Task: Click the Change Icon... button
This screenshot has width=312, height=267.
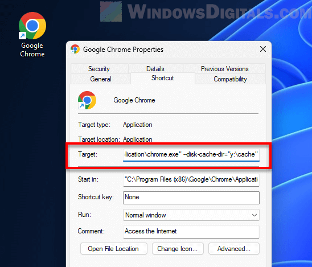Action: pyautogui.click(x=178, y=249)
